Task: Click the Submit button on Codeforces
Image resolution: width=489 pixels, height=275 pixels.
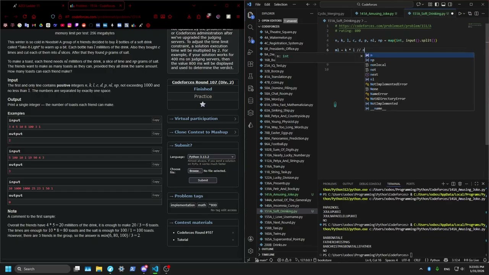Action: 203,180
